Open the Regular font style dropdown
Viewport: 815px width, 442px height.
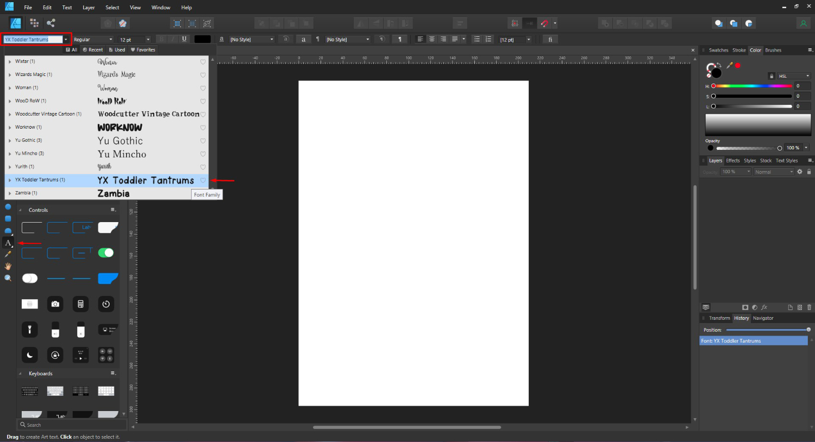point(93,39)
